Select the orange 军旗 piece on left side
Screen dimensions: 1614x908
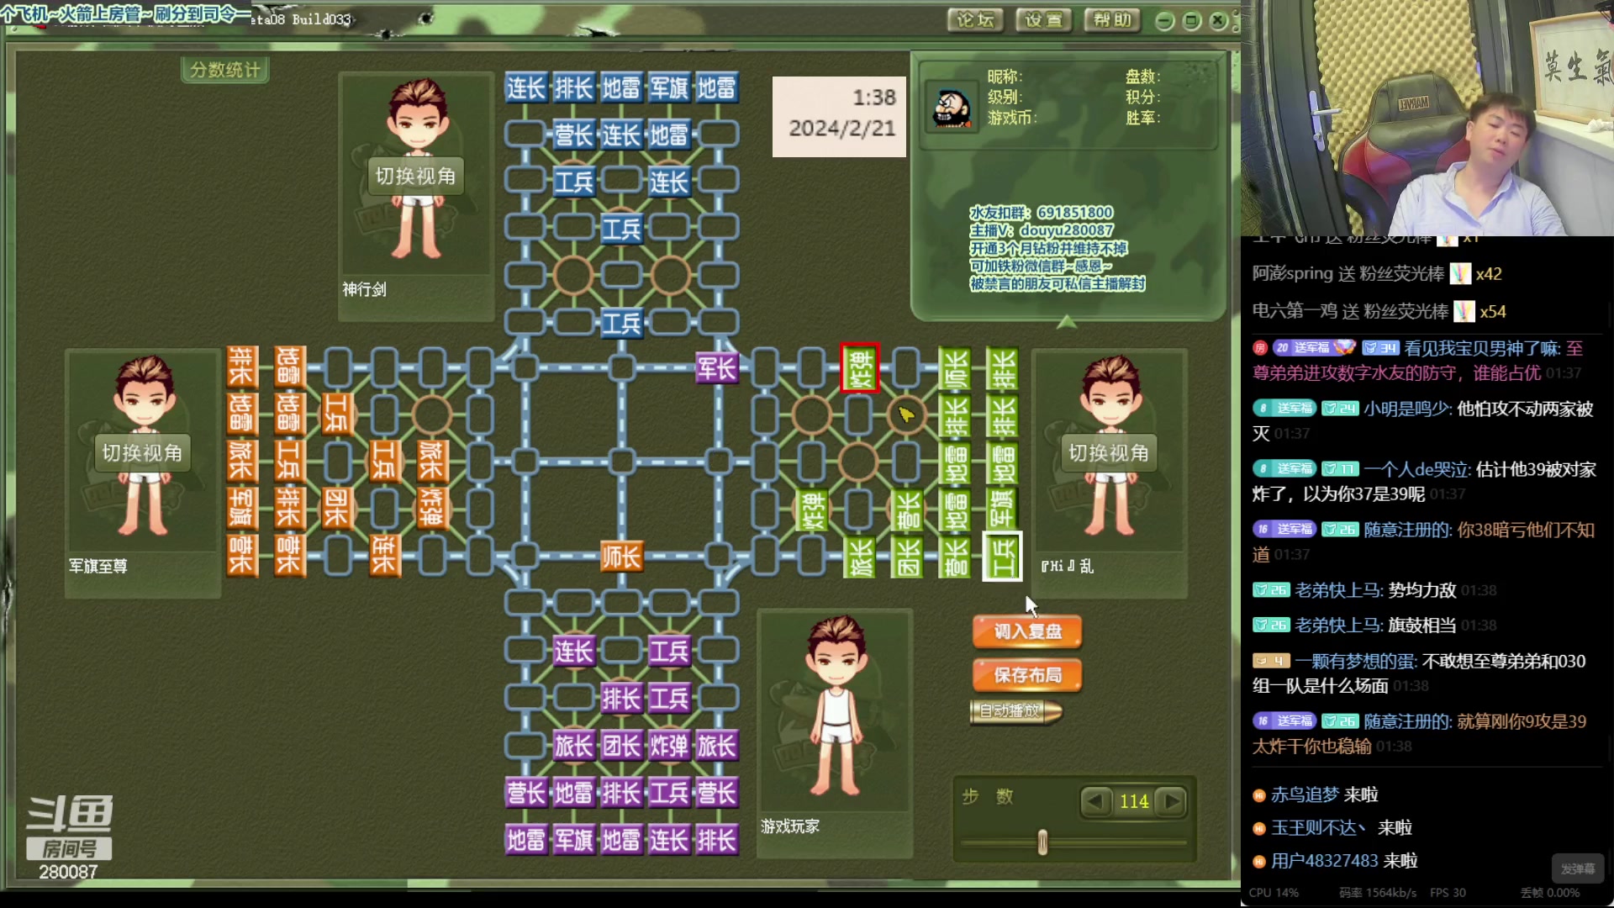[241, 509]
